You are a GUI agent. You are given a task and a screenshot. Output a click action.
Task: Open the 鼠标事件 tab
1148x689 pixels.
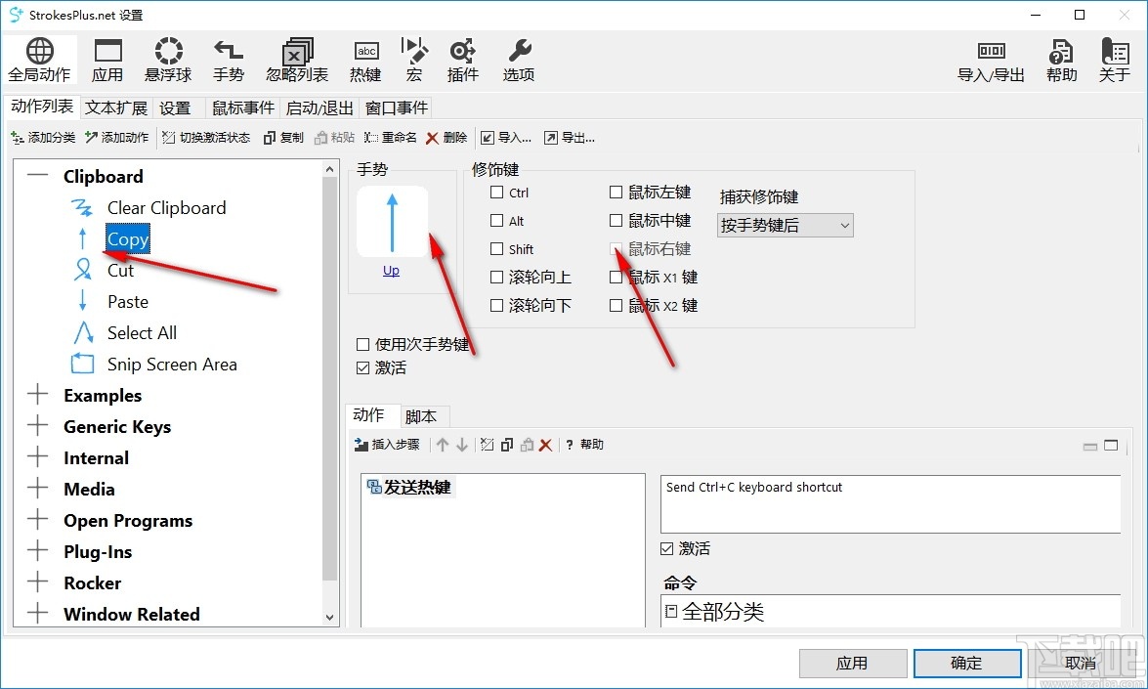pos(242,108)
